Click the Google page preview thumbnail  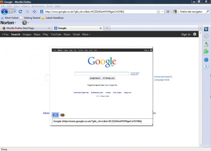pyautogui.click(x=102, y=80)
